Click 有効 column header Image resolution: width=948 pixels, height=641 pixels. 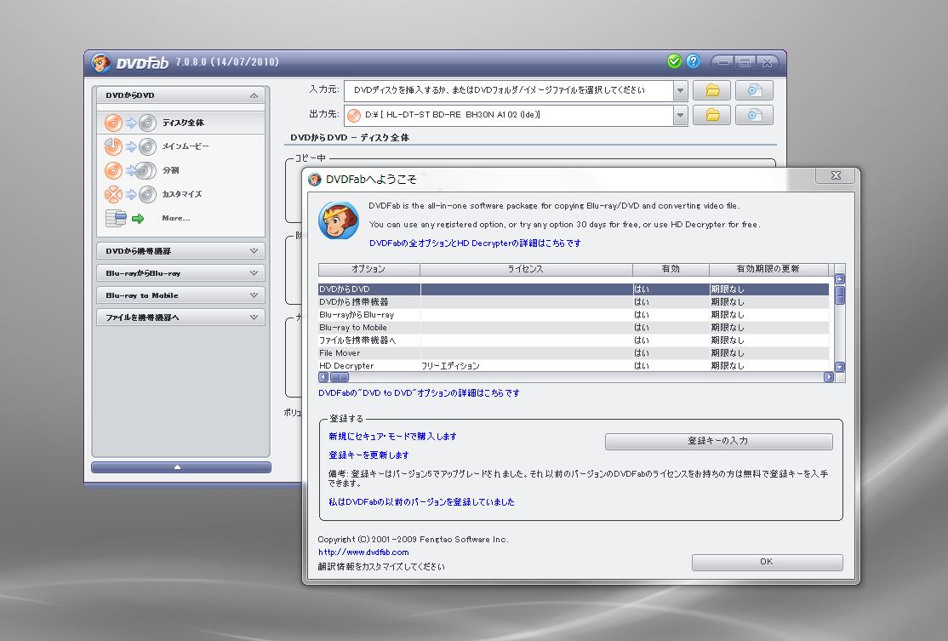coord(671,269)
